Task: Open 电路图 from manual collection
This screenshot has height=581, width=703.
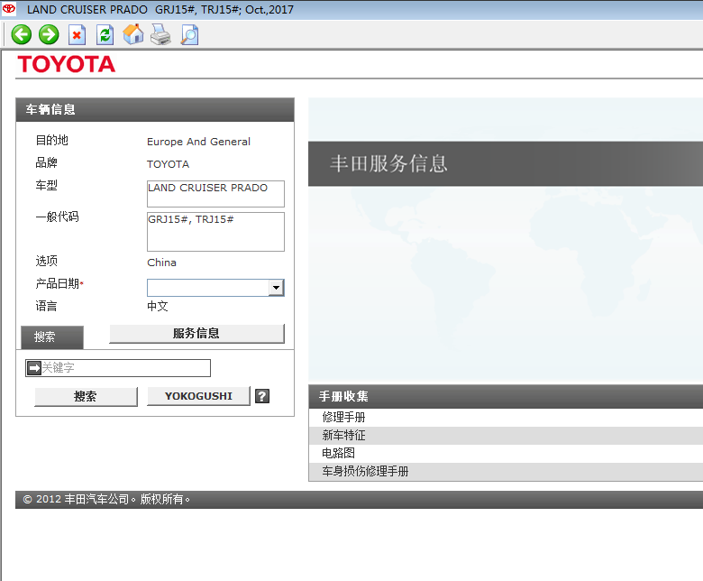Action: point(338,453)
